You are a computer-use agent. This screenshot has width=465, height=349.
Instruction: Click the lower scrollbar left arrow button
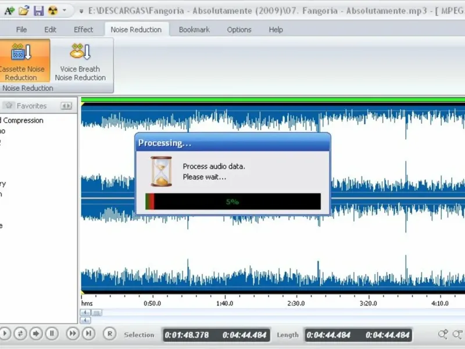pyautogui.click(x=85, y=320)
